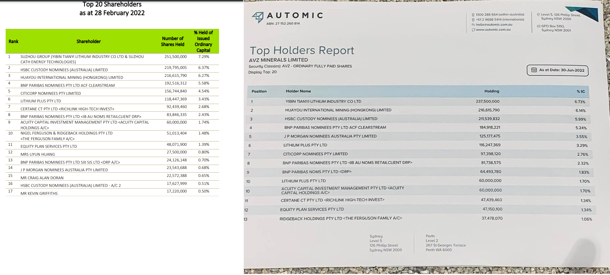Image resolution: width=610 pixels, height=275 pixels.
Task: Select the Holding column header
Action: 492,91
